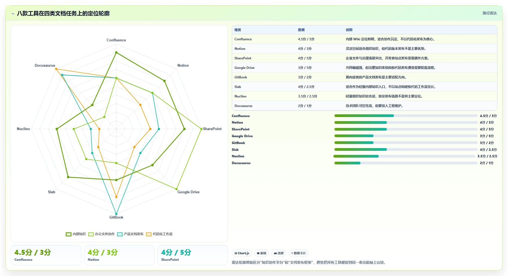Image resolution: width=508 pixels, height=276 pixels.
Task: Click the Slab progress bar label
Action: click(x=235, y=150)
